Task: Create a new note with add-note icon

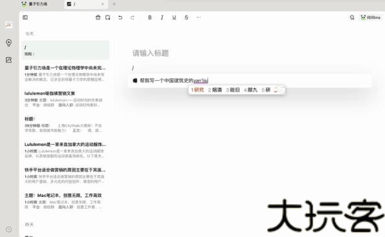Action: [108, 17]
